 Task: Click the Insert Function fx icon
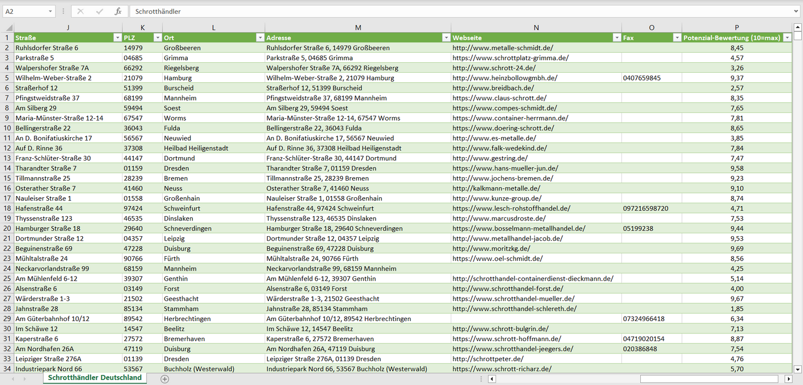click(x=118, y=11)
